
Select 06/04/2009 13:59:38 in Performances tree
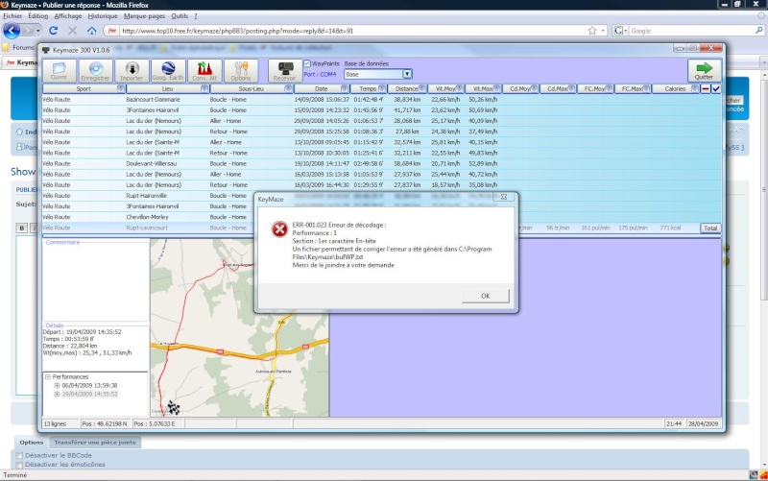click(x=89, y=386)
